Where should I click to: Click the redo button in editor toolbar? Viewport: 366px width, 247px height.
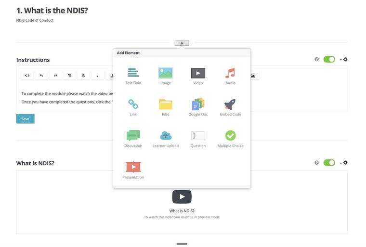click(x=55, y=76)
